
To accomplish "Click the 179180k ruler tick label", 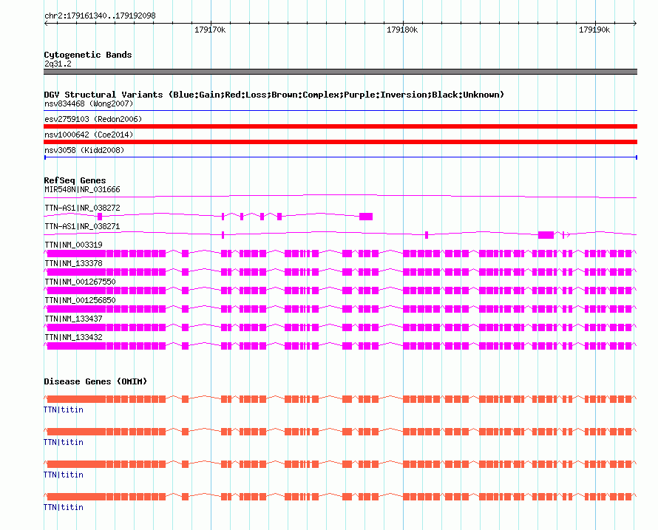I will click(x=402, y=30).
